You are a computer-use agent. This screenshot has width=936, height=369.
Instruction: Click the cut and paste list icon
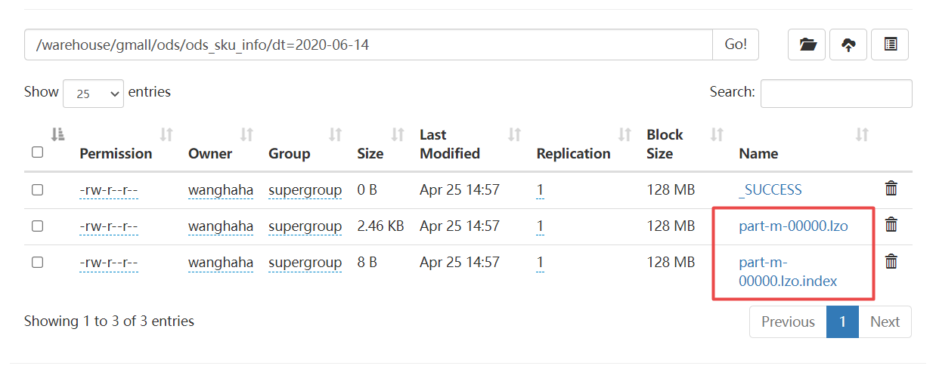pos(890,45)
